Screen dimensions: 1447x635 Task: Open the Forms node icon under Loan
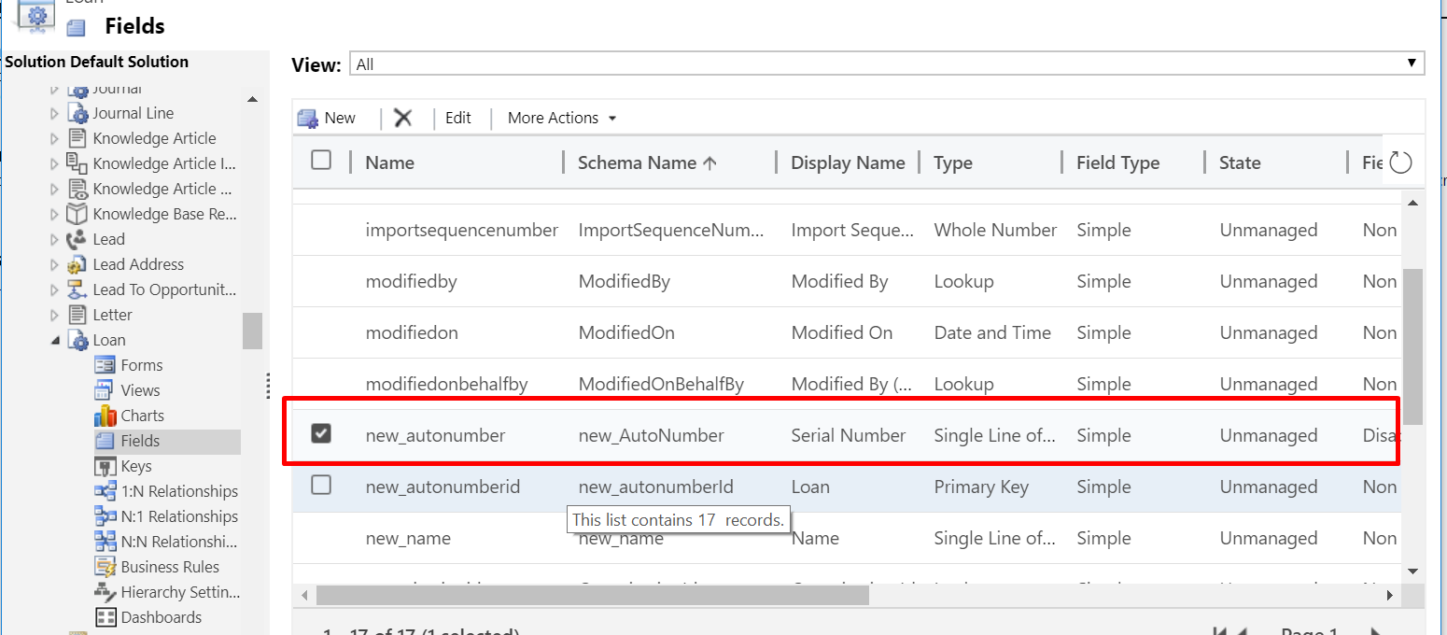105,365
